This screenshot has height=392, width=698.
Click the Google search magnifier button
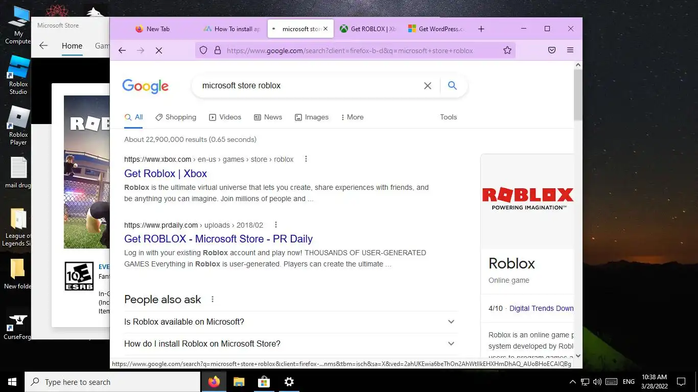pos(452,86)
